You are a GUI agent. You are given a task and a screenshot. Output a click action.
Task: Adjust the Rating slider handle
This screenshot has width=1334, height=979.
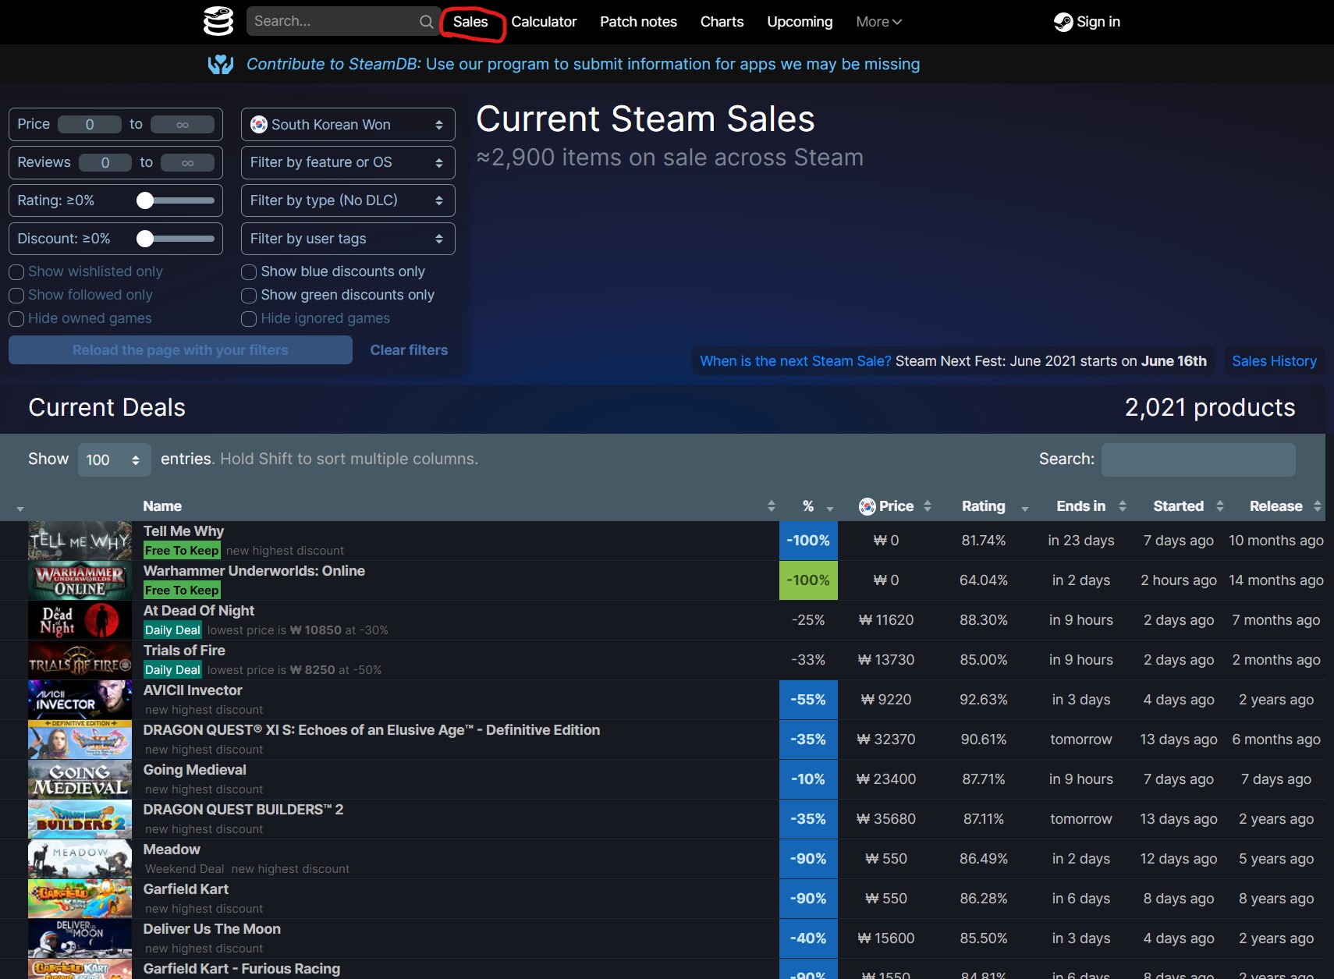[145, 200]
